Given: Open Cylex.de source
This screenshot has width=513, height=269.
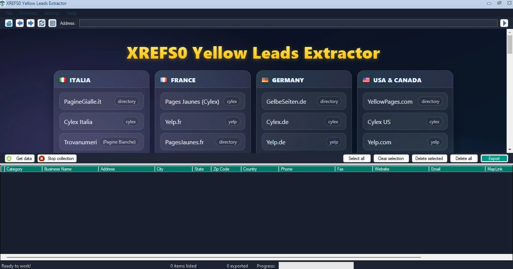Looking at the screenshot, I should click(x=304, y=122).
